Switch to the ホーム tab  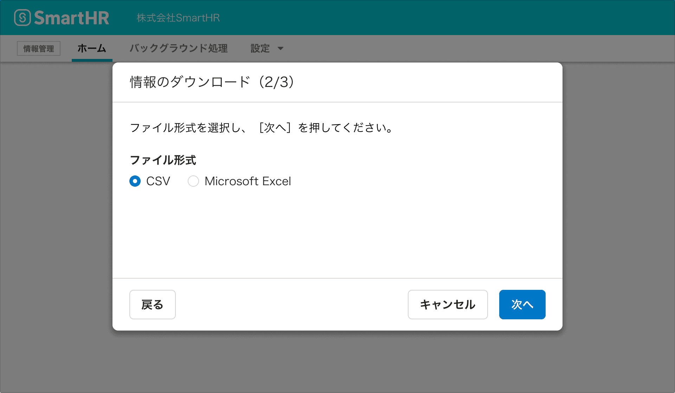92,48
